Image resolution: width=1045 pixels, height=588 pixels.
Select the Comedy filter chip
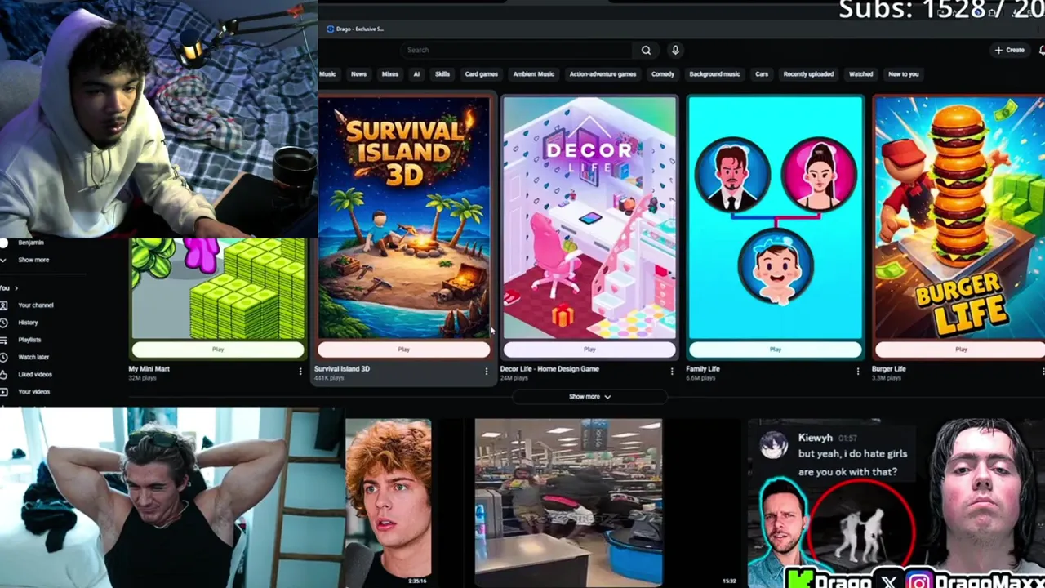click(663, 74)
